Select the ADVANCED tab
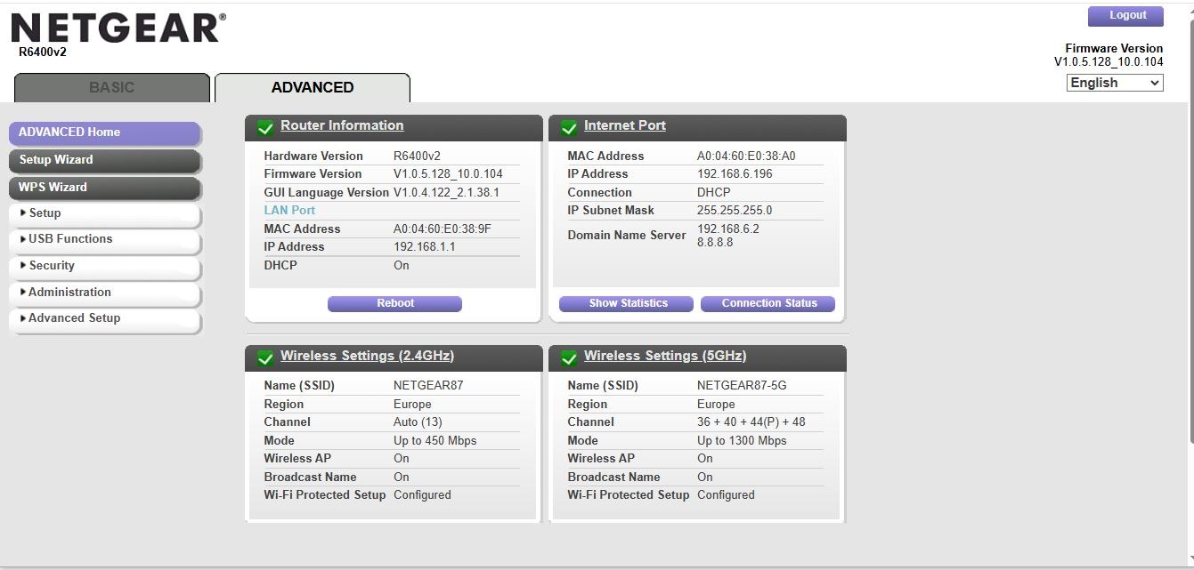Screen dimensions: 1194x570 (x=313, y=88)
